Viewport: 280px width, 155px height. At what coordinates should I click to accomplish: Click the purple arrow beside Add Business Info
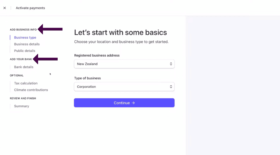[x=50, y=29]
